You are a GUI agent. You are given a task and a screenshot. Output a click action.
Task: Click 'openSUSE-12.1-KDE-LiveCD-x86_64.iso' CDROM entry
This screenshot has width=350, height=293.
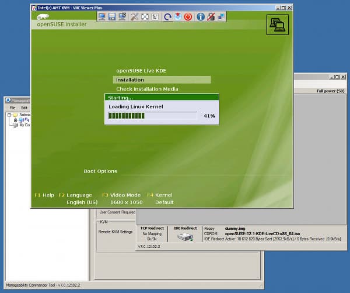262,234
